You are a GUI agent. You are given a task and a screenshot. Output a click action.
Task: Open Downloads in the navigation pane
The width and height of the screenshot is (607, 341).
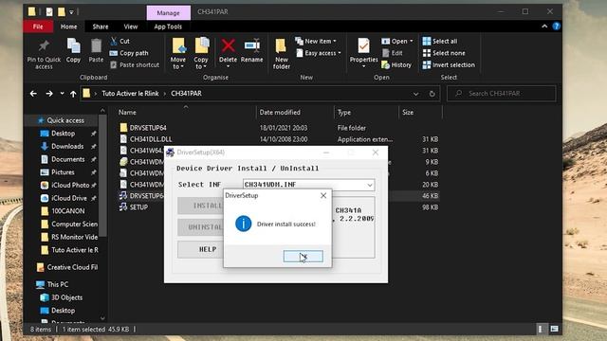tap(67, 146)
